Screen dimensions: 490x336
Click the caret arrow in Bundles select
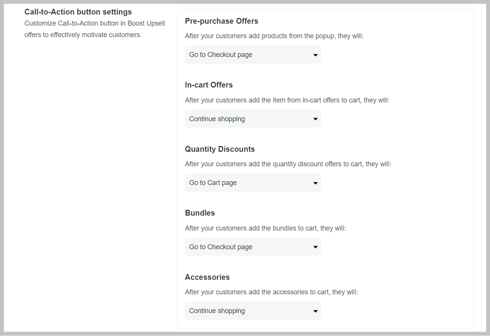pyautogui.click(x=315, y=247)
